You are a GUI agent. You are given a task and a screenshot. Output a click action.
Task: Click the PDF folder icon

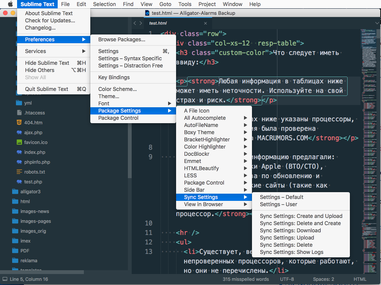coord(15,251)
